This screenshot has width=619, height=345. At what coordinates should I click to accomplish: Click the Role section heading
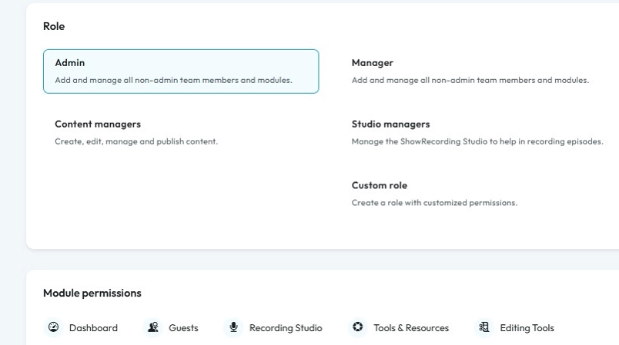tap(54, 27)
